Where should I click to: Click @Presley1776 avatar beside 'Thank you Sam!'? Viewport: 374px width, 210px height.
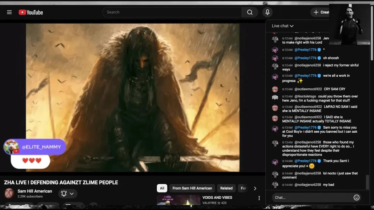point(275,162)
